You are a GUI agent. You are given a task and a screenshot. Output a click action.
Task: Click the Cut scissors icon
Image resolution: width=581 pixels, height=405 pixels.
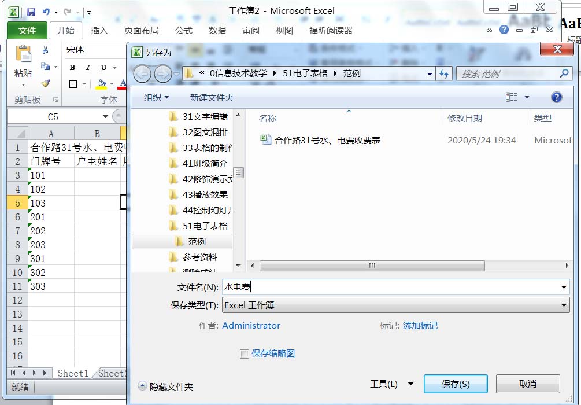[x=46, y=50]
